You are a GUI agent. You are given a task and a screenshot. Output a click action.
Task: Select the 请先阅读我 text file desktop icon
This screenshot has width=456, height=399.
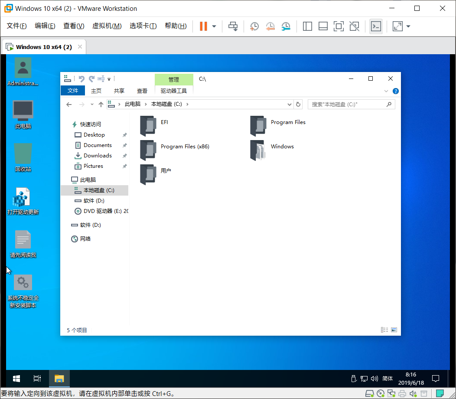coord(23,244)
